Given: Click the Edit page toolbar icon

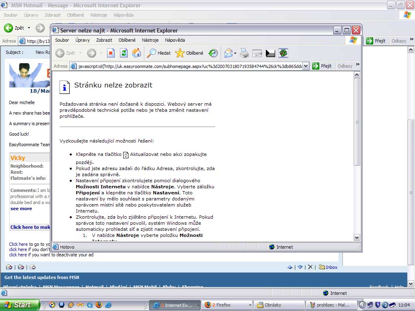Looking at the screenshot, I should click(257, 53).
